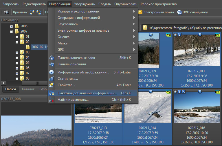Screen dimensions: 222x146
Task: Click the info badge on thumbnail 070217_011
Action: point(179,35)
